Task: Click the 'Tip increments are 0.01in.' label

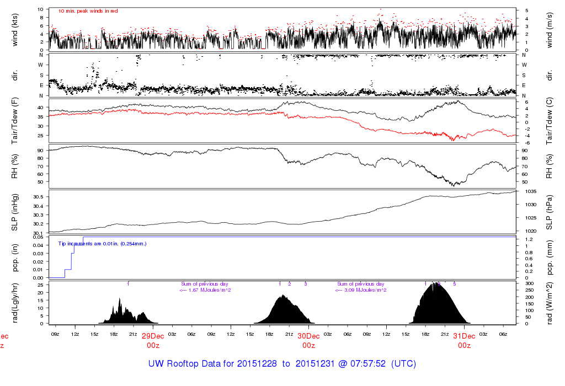Action: tap(102, 243)
